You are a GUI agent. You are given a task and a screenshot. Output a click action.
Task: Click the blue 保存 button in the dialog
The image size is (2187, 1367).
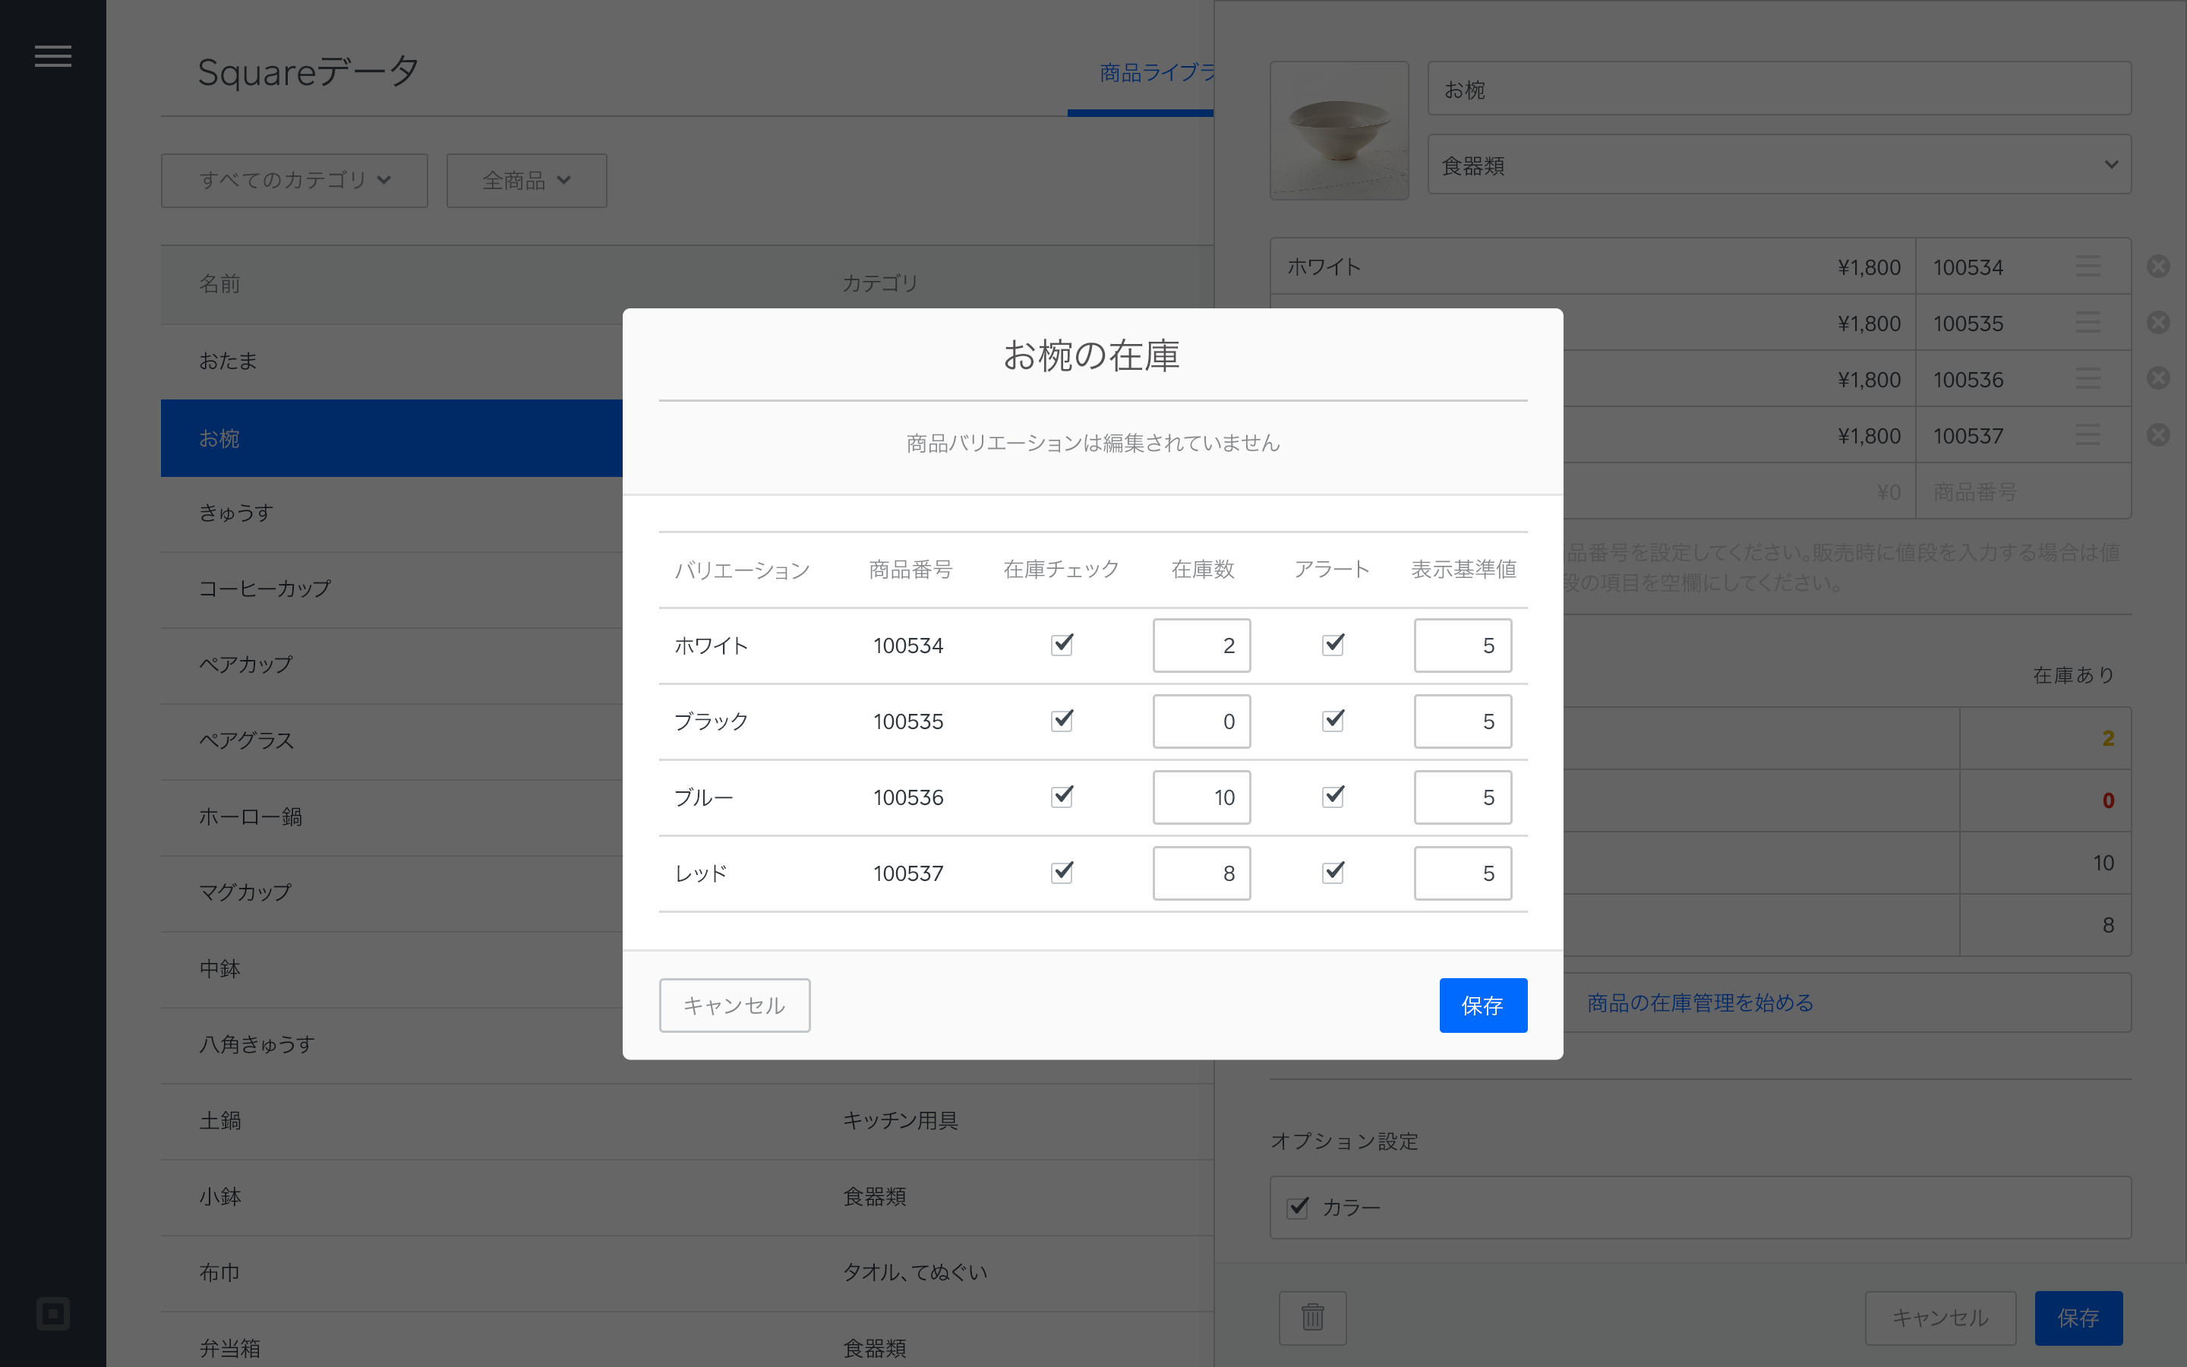pos(1483,1006)
